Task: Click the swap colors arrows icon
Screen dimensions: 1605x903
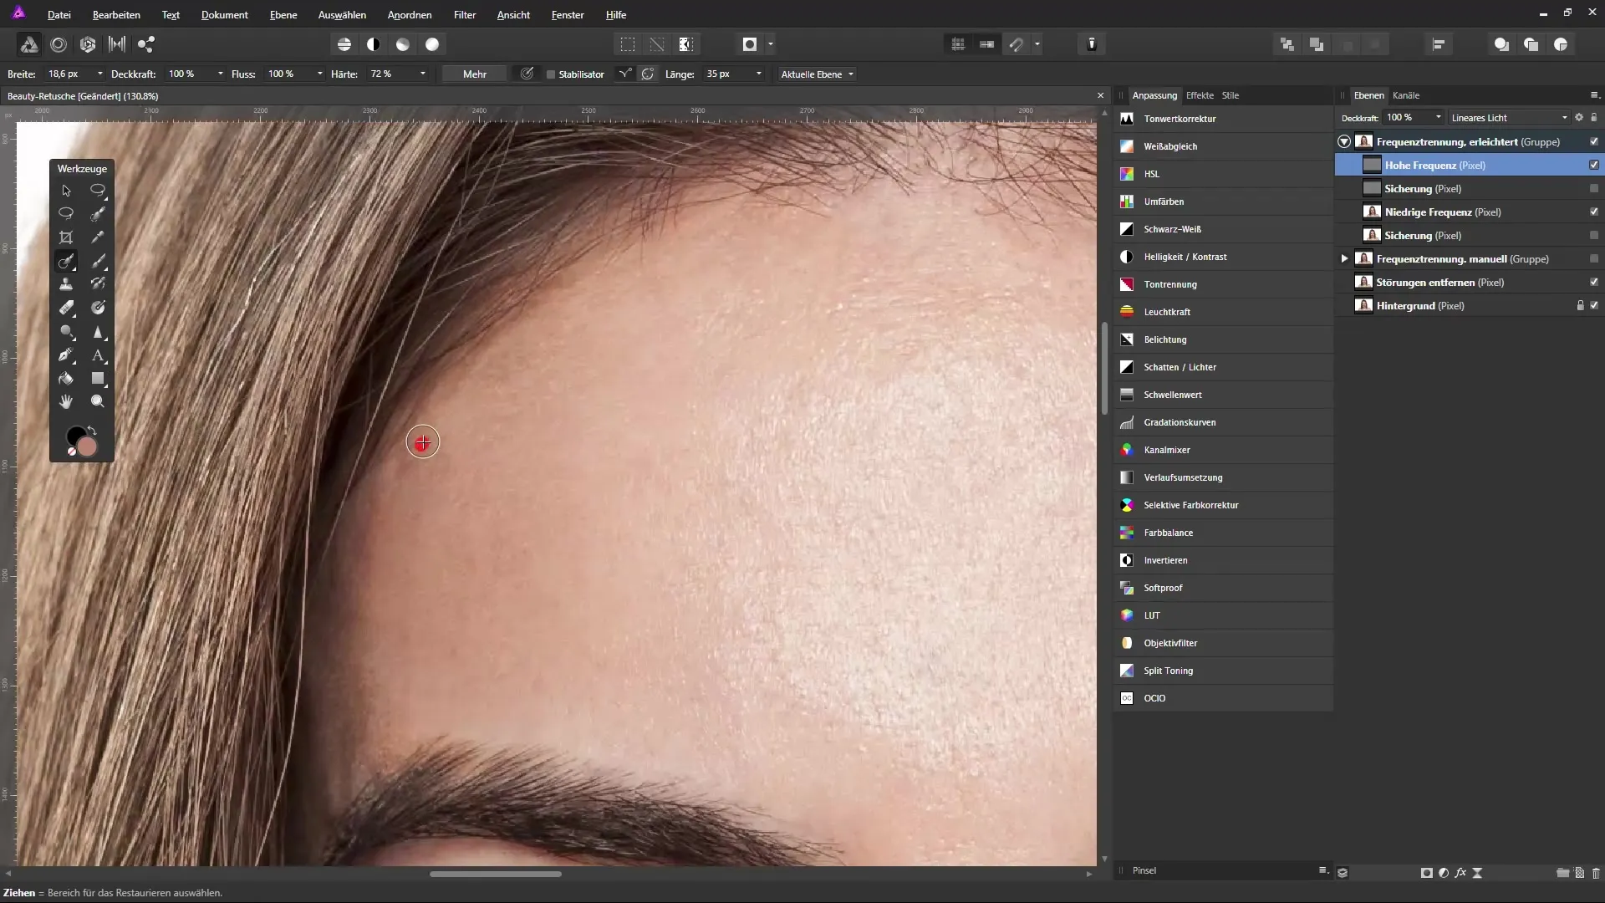Action: click(x=92, y=431)
